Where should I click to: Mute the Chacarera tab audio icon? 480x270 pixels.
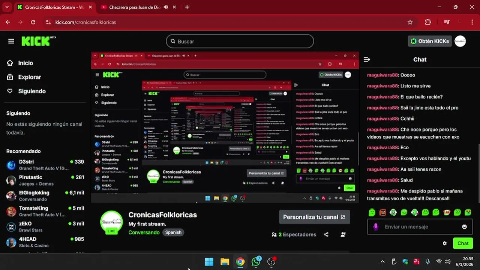pos(166,7)
